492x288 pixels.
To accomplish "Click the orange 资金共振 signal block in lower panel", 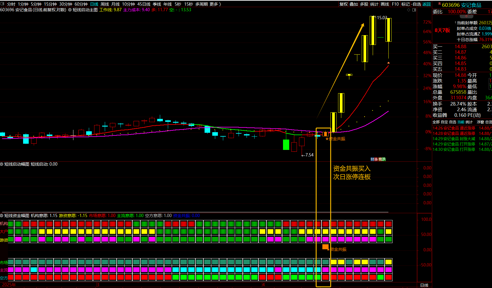I will 325,247.
